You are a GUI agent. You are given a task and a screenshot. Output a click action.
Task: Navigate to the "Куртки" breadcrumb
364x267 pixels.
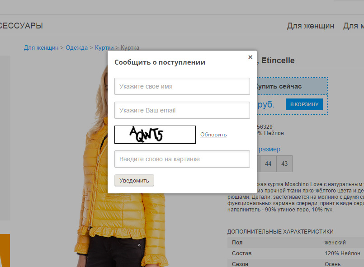click(104, 47)
